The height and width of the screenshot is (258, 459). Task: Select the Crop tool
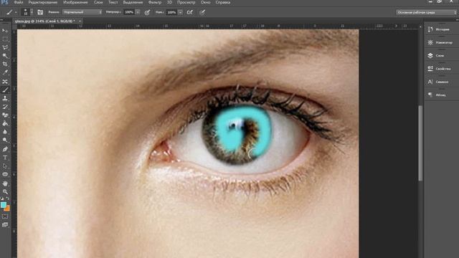pyautogui.click(x=5, y=64)
